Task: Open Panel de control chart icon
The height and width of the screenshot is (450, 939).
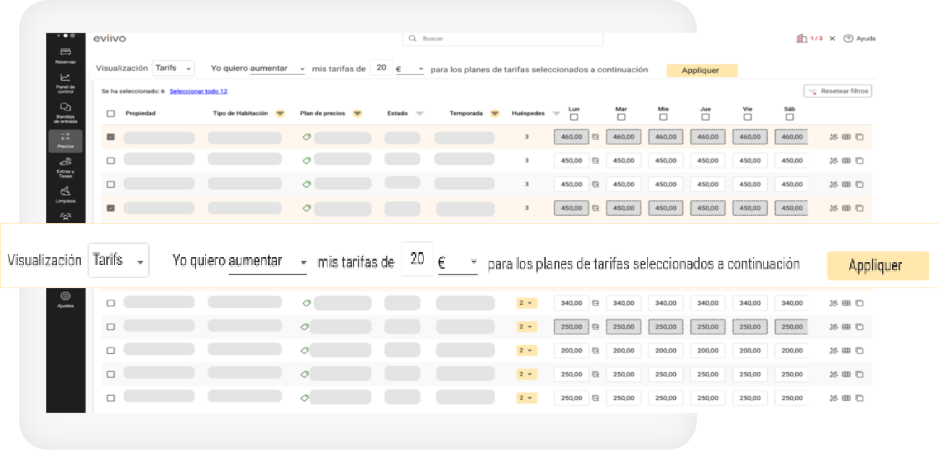Action: click(x=65, y=79)
